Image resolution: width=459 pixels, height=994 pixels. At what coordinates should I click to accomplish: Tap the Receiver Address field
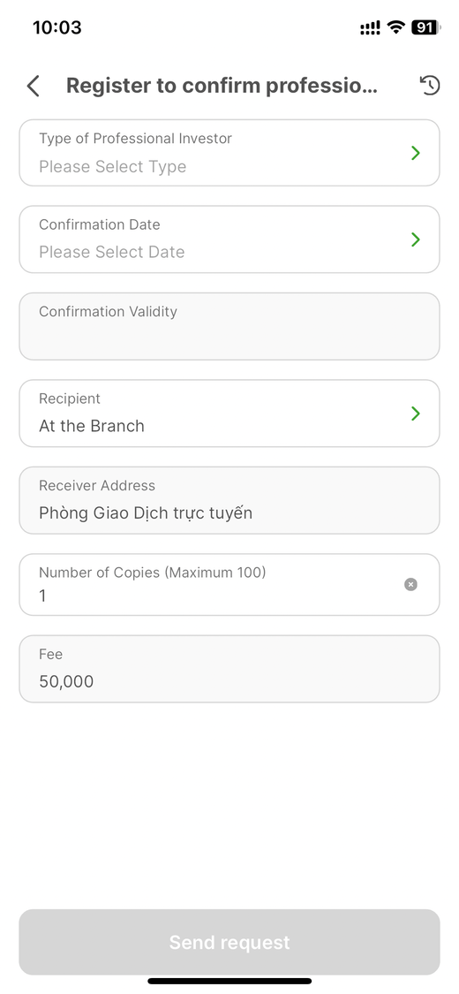coord(229,500)
